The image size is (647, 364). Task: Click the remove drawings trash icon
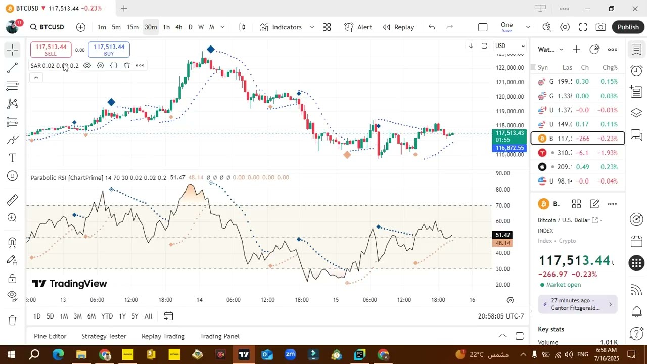(13, 320)
